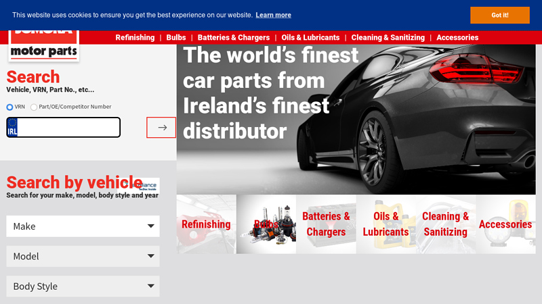Open the Oils & Lubricants tile
This screenshot has width=542, height=304.
[385, 224]
